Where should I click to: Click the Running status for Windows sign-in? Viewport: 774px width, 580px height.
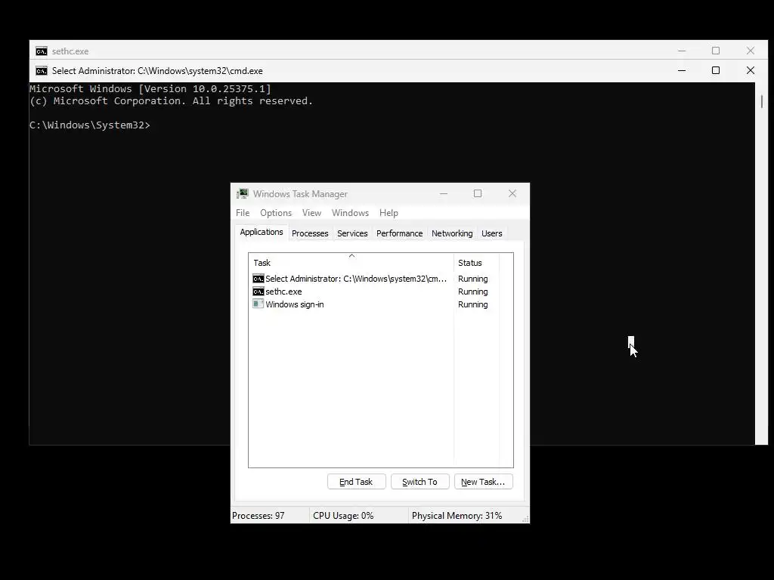click(472, 304)
